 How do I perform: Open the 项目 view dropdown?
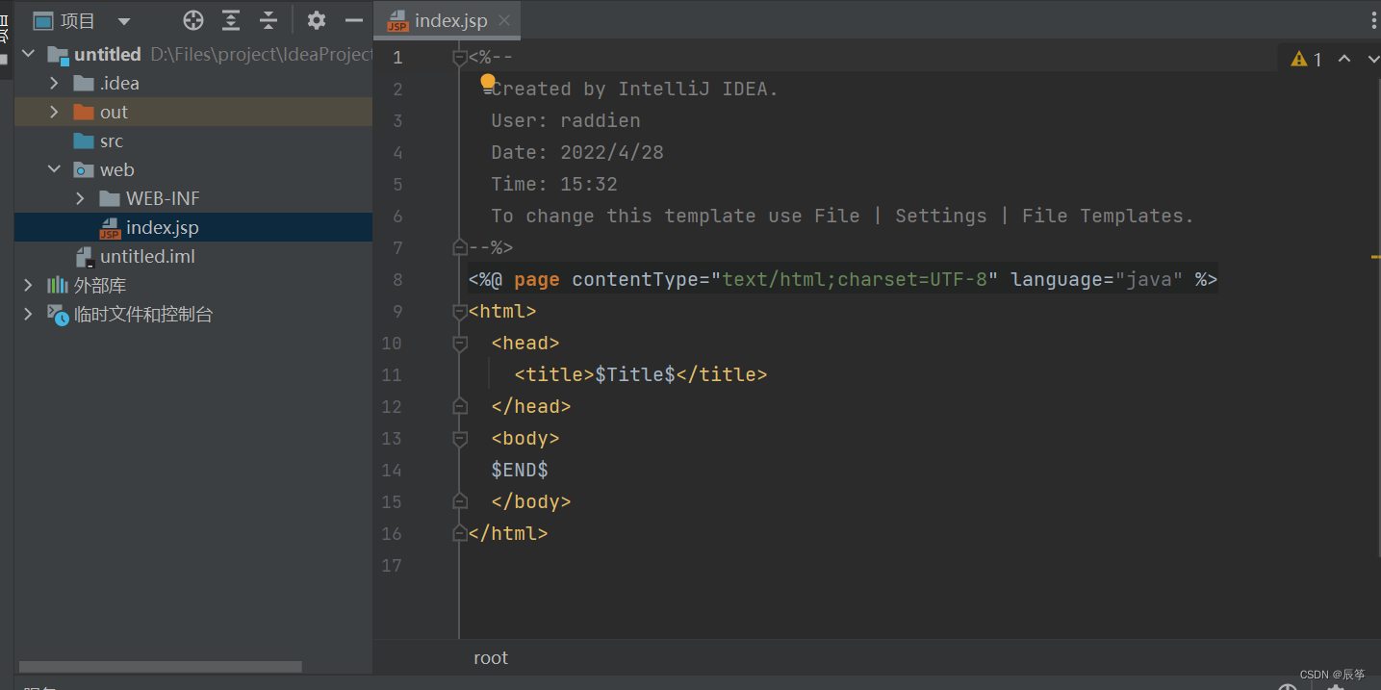coord(124,21)
